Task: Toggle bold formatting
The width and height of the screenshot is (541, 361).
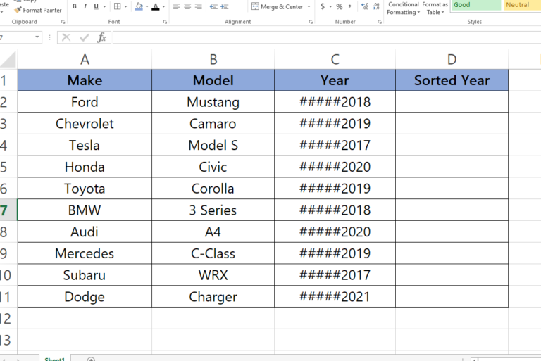Action: (75, 7)
